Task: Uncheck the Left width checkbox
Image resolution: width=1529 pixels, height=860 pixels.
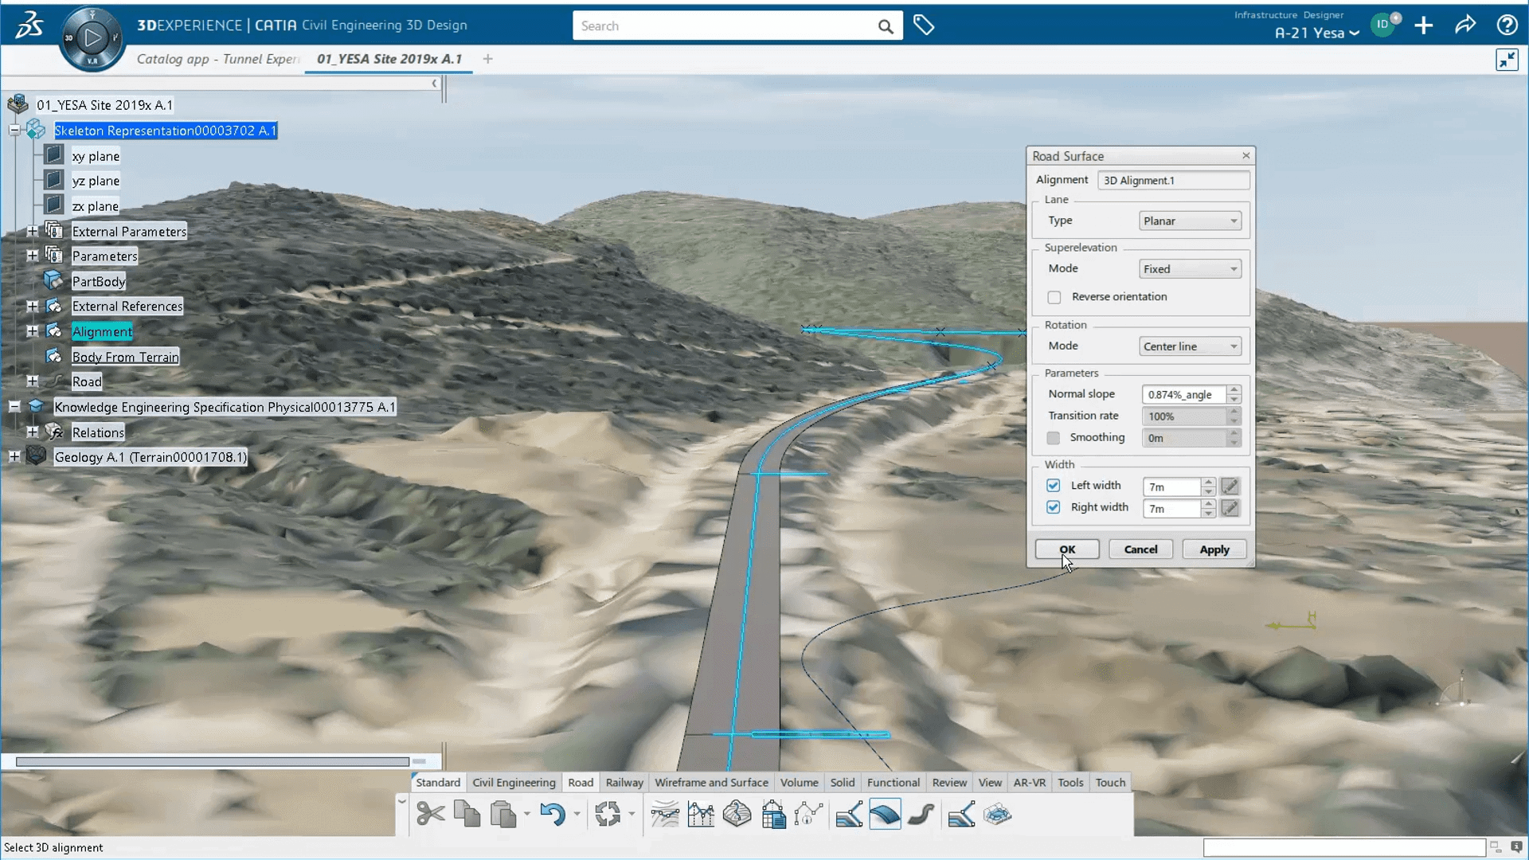Action: pyautogui.click(x=1054, y=486)
